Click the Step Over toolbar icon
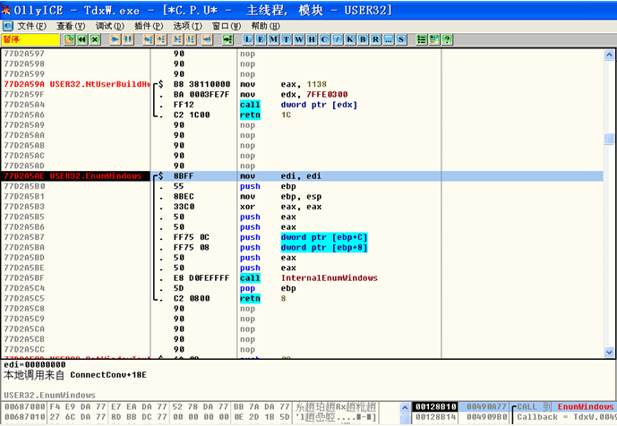 [161, 39]
